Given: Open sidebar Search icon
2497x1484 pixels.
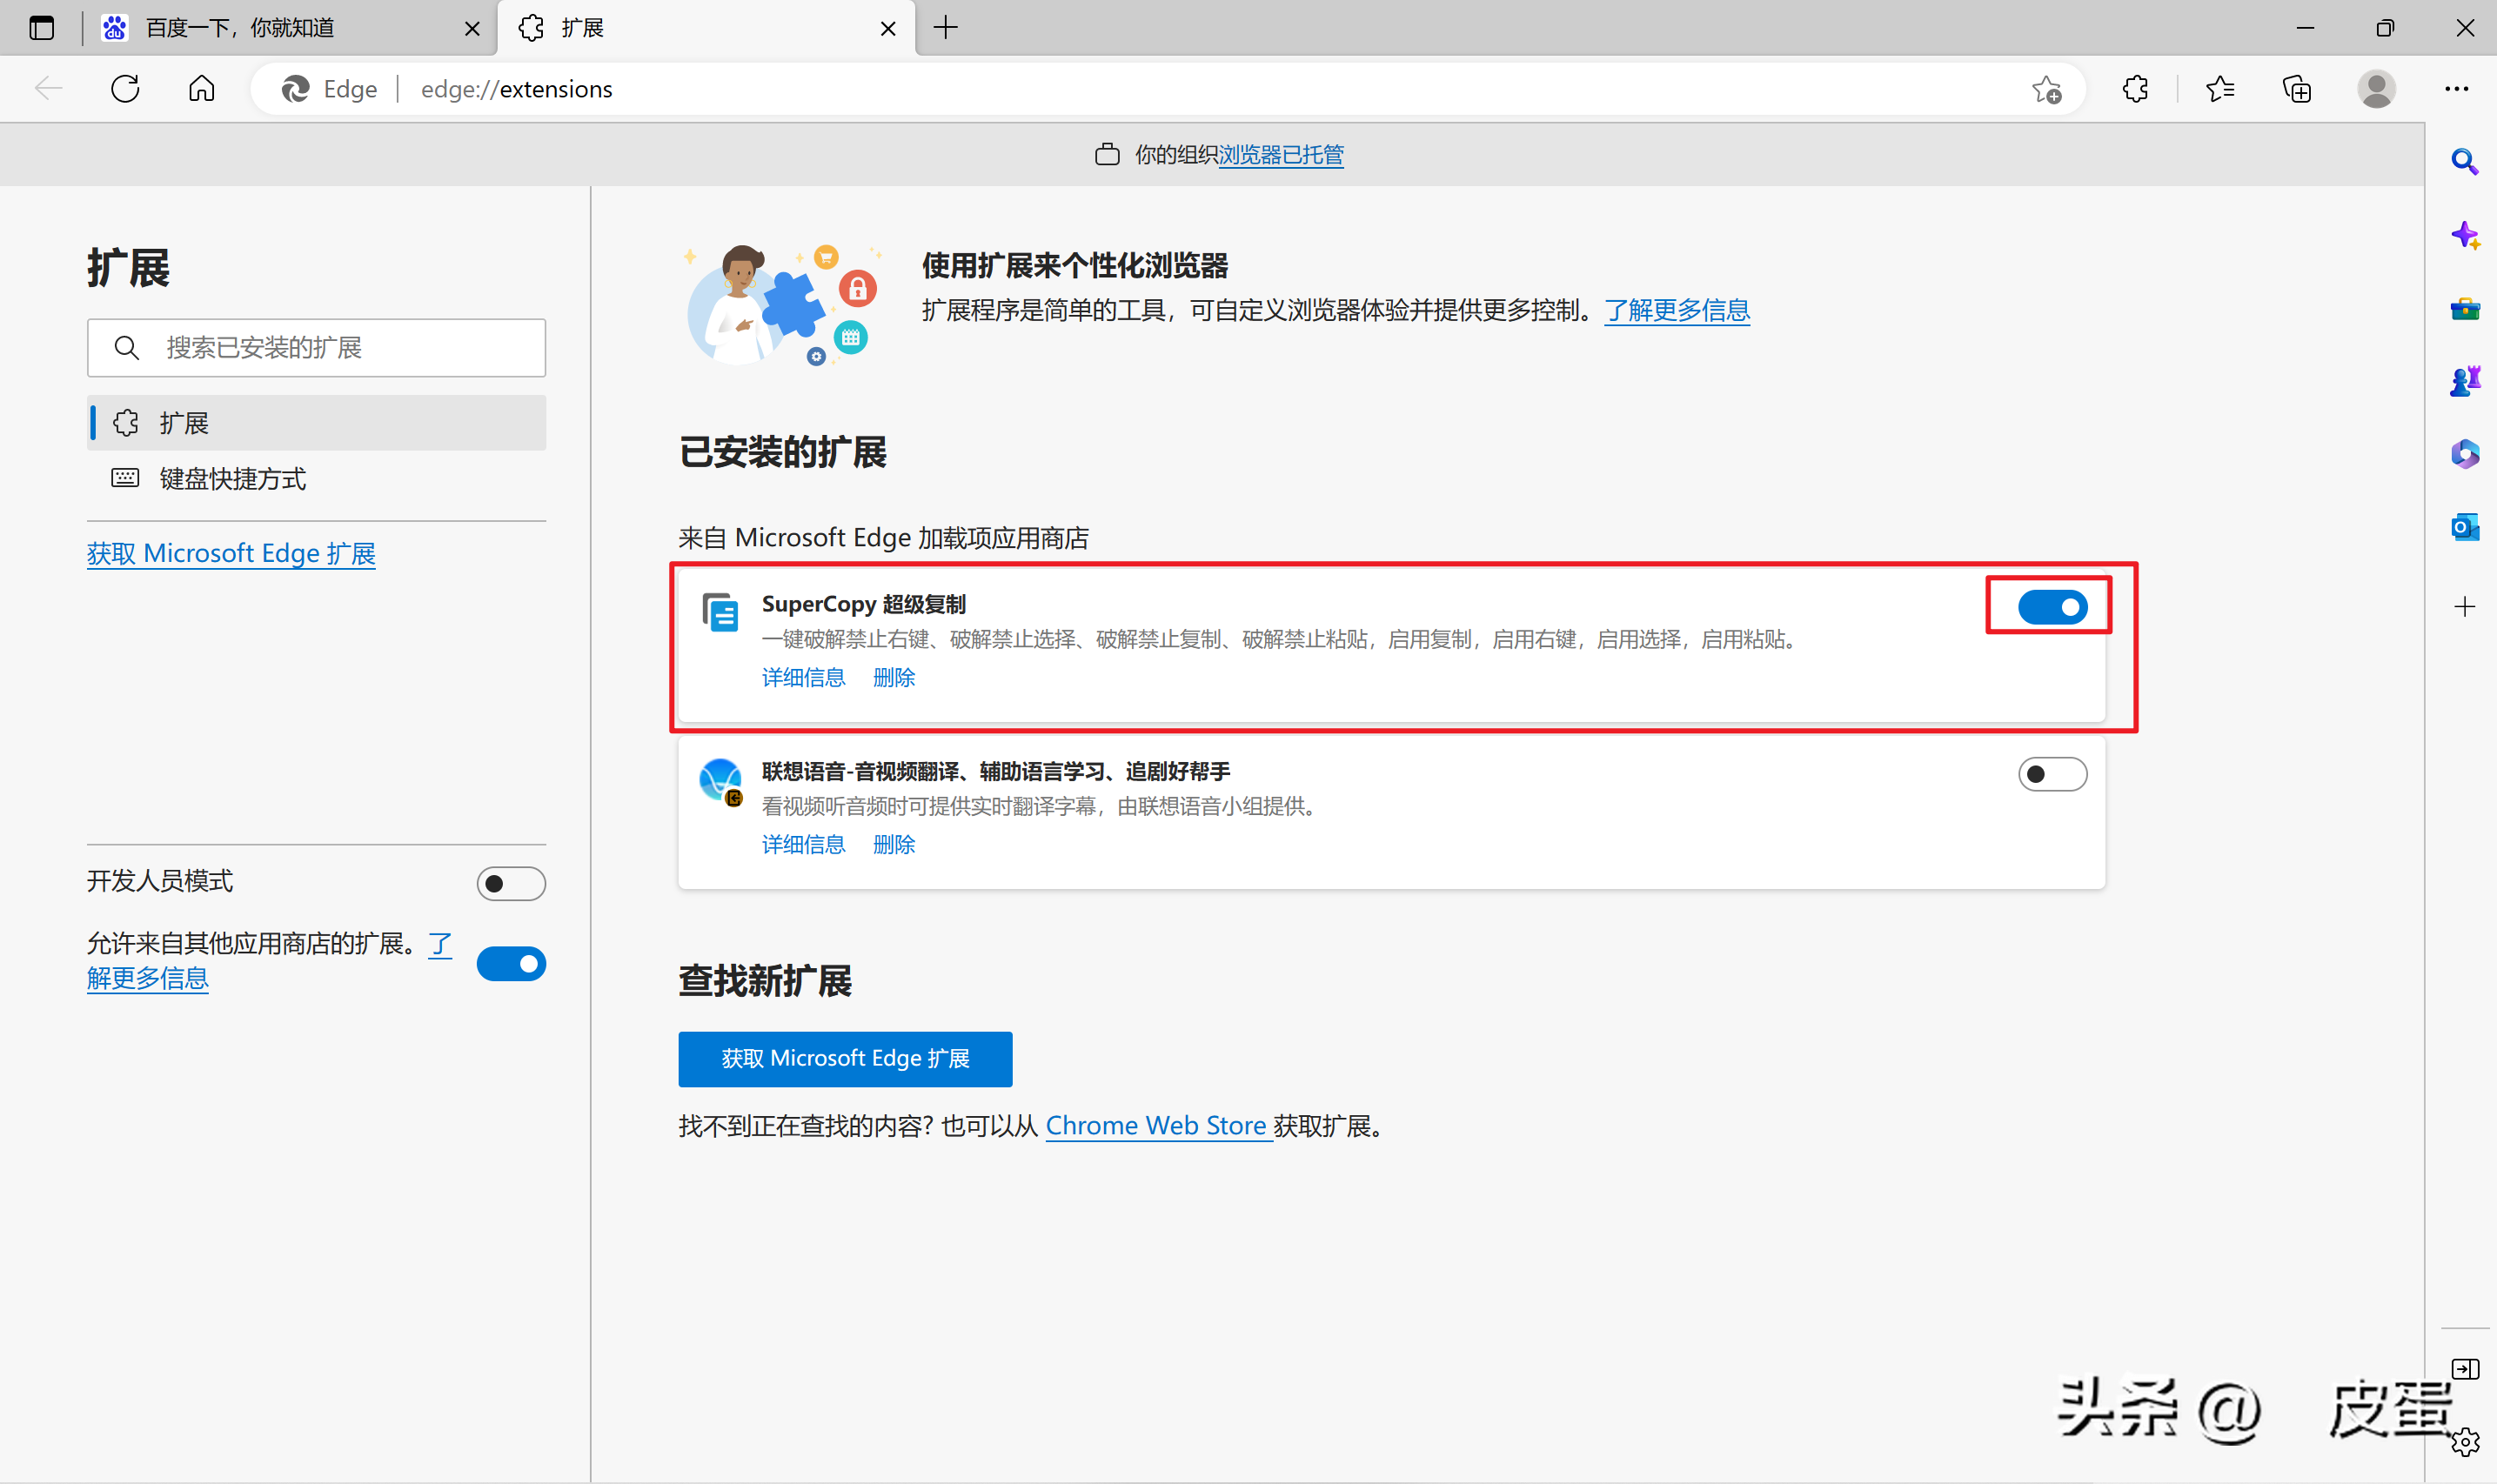Looking at the screenshot, I should pos(2464,162).
